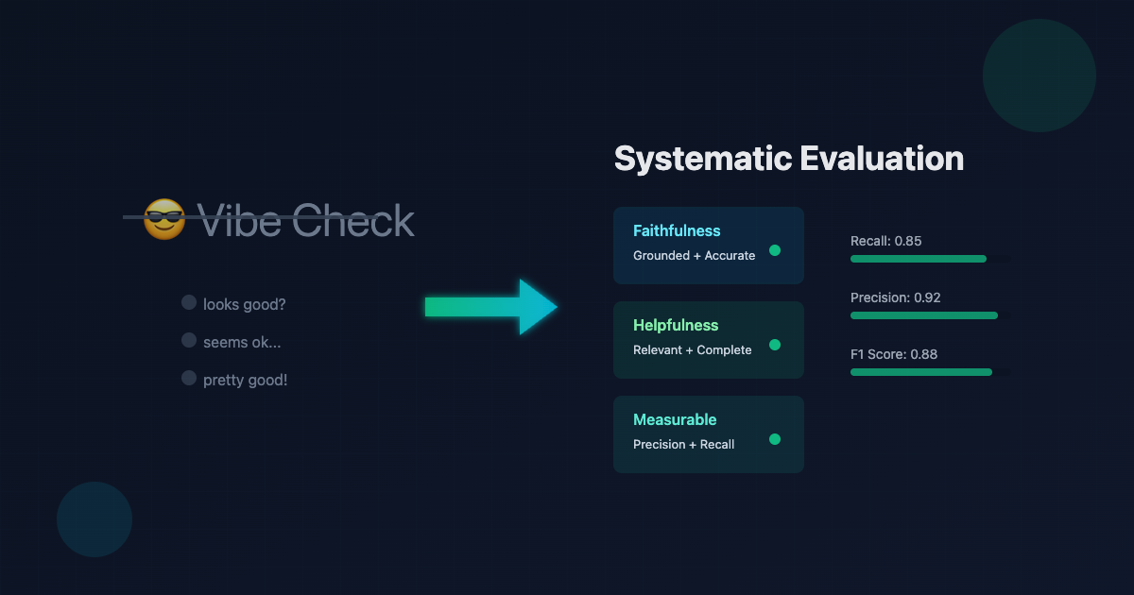
Task: Select the 'Systematic Evaluation' heading
Action: pos(789,159)
